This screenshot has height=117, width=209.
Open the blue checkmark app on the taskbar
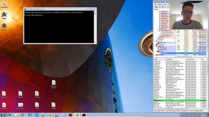pyautogui.click(x=37, y=115)
